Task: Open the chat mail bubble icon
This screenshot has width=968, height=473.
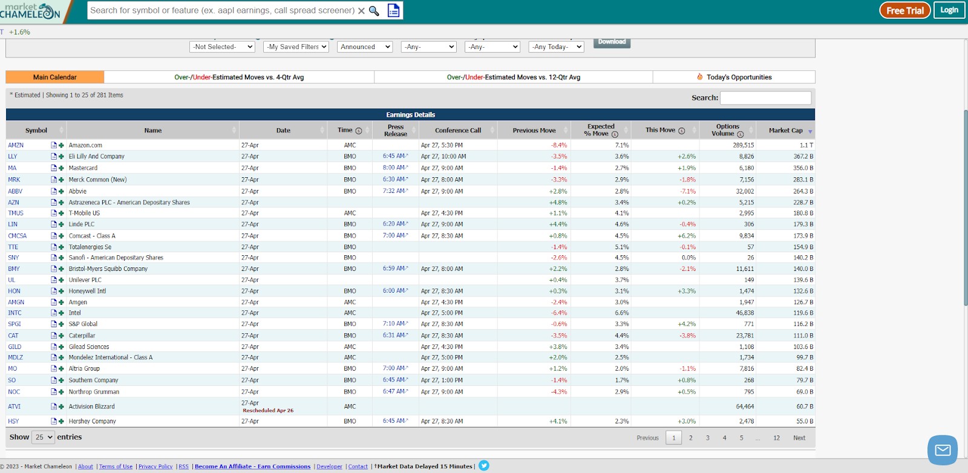Action: pyautogui.click(x=943, y=450)
